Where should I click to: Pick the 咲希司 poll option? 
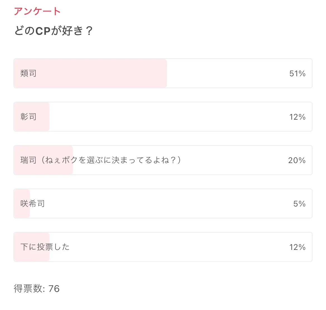(33, 204)
